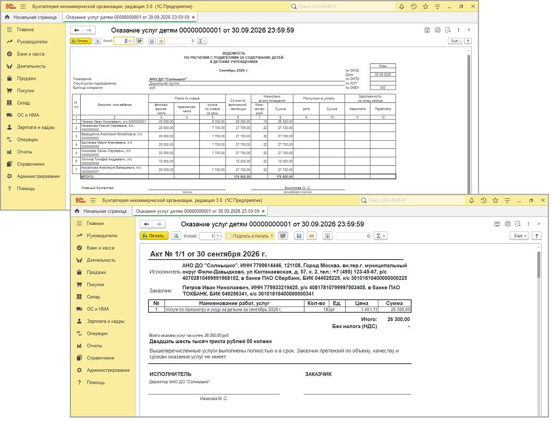The image size is (552, 421).
Task: Click printer icon at top right of front form
Action: (507, 224)
